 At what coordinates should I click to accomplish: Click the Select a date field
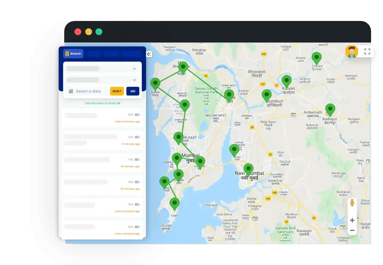click(88, 91)
